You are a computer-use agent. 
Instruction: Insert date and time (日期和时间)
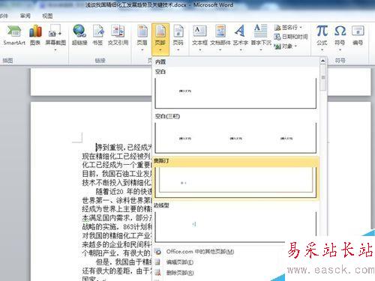pyautogui.click(x=291, y=37)
